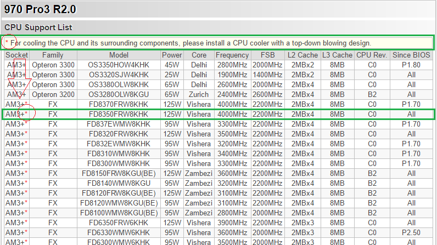Click 2600MHz FSB value in OS3280OLW8KGU row

coord(267,95)
